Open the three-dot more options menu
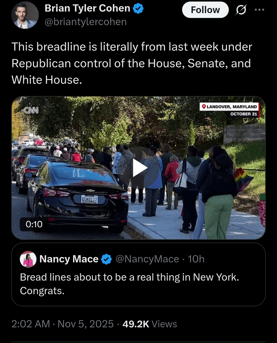Image resolution: width=277 pixels, height=343 pixels. pyautogui.click(x=259, y=10)
